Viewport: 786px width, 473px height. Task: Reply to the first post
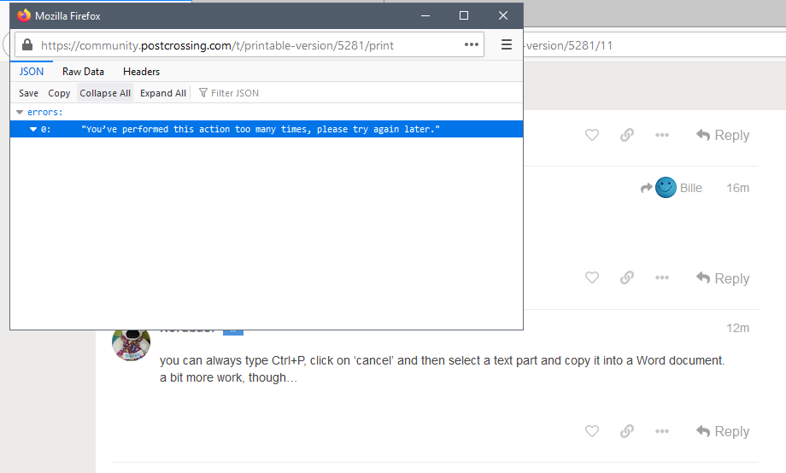coord(722,135)
